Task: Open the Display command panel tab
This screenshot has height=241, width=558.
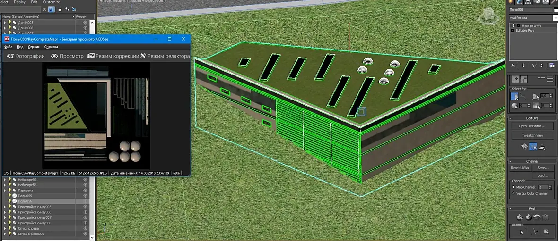Action: 546,2
